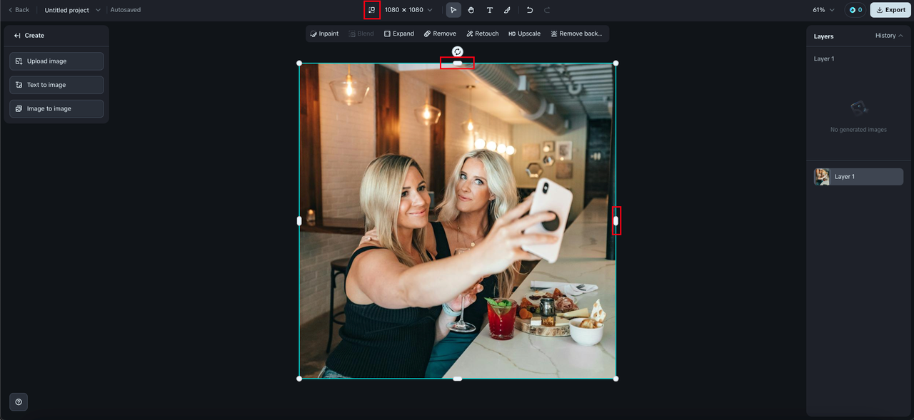
Task: Open the 1080 × 1080 canvas size dropdown
Action: click(x=408, y=10)
